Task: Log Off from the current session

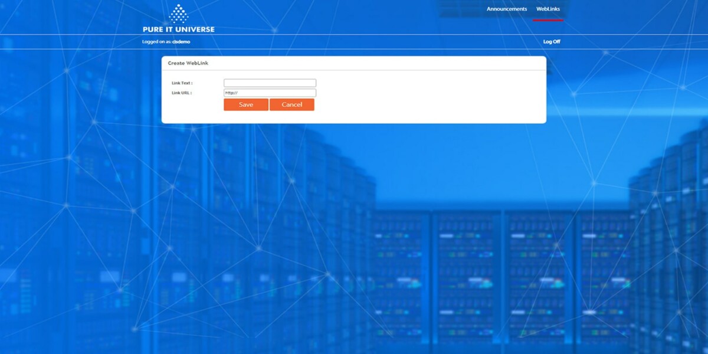Action: coord(551,41)
